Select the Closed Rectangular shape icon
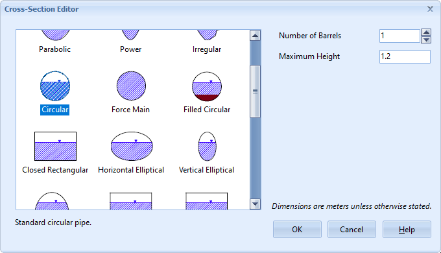Screen dimensions: 441x253 (55, 147)
